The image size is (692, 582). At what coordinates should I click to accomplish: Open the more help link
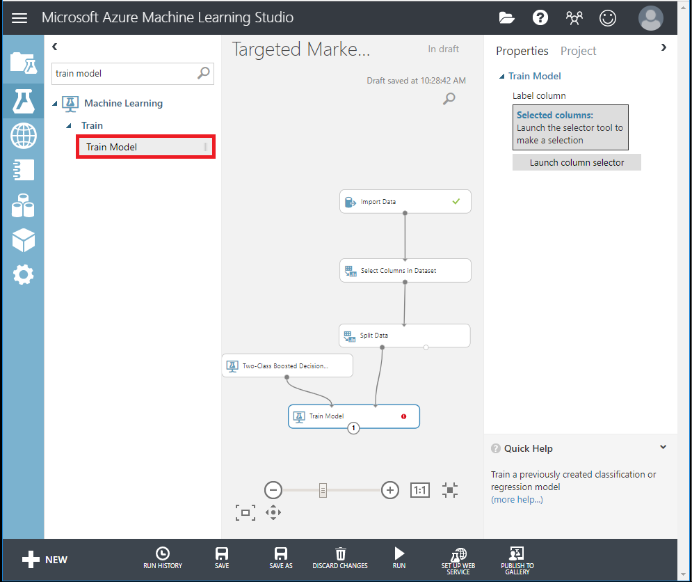click(517, 499)
